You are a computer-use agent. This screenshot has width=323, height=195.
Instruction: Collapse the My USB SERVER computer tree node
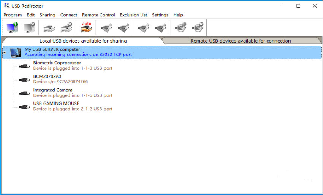(x=5, y=52)
